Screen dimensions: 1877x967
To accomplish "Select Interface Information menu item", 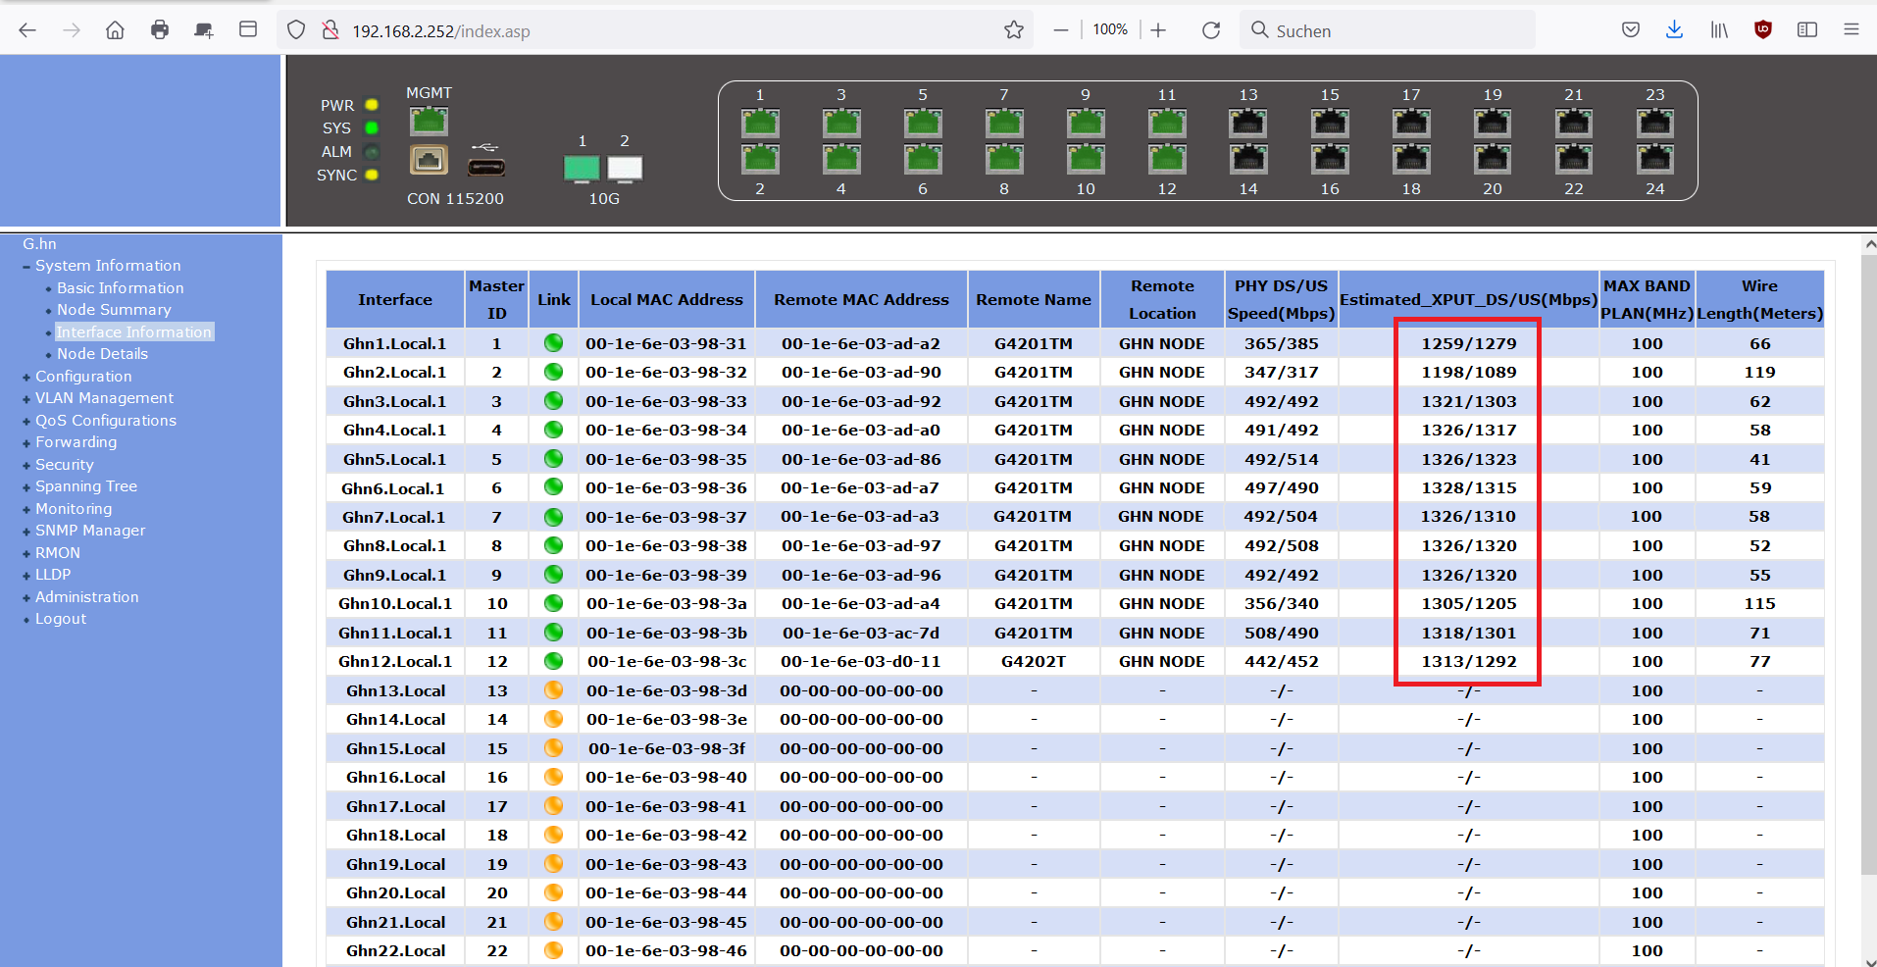I will click(133, 332).
